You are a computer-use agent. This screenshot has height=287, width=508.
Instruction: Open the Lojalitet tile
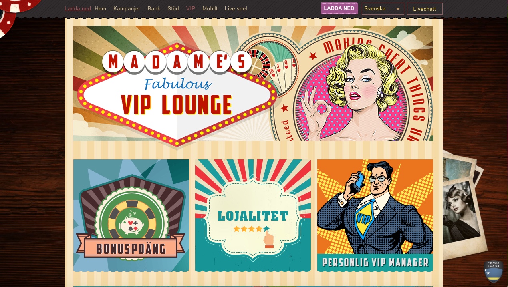(253, 216)
